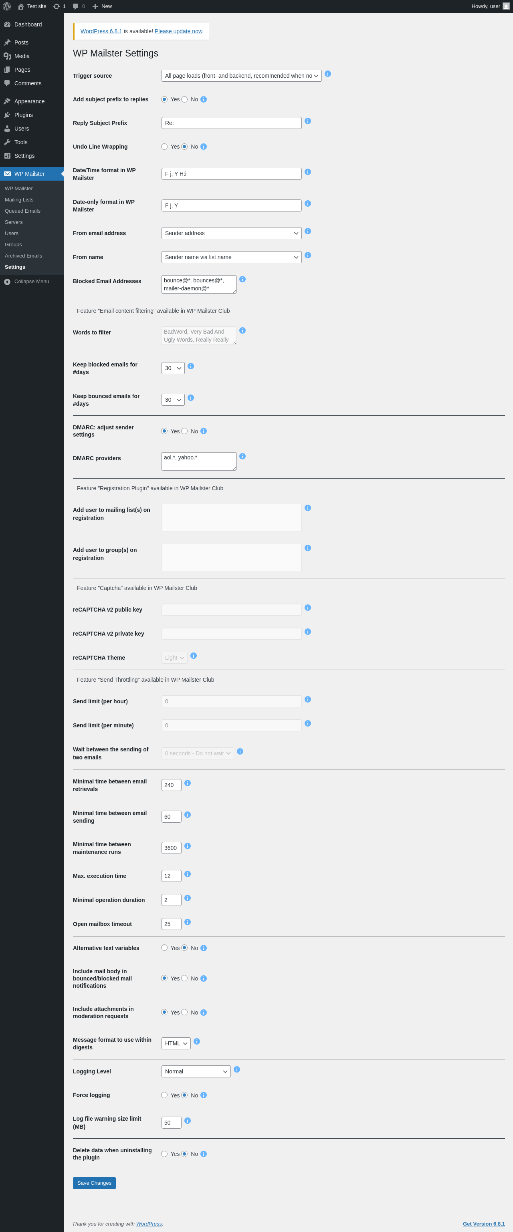This screenshot has height=1232, width=513.
Task: Open Keep blocked emails for #days dropdown
Action: (173, 368)
